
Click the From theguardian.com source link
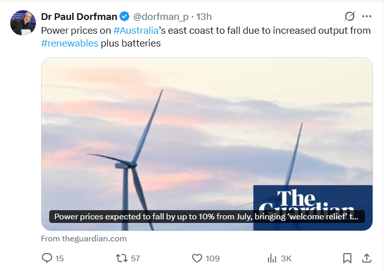coord(84,238)
